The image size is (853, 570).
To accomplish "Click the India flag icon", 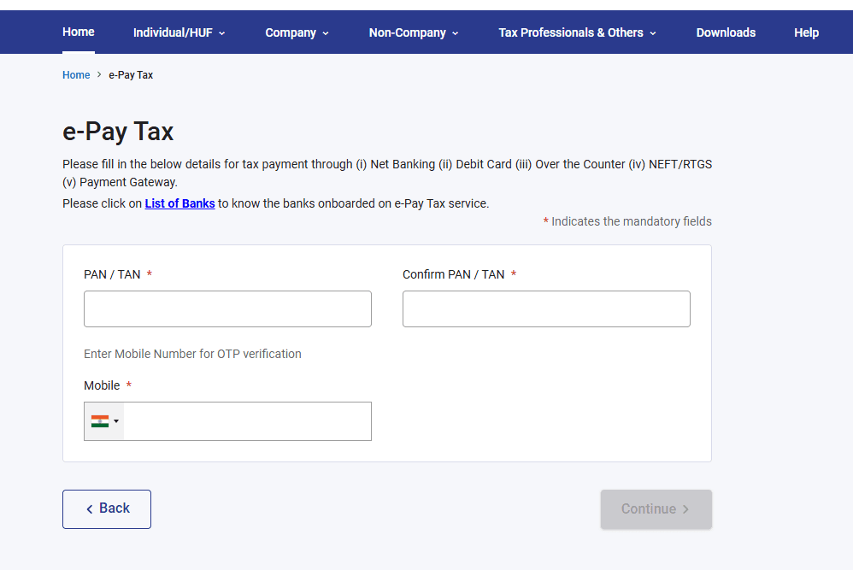I will point(100,421).
